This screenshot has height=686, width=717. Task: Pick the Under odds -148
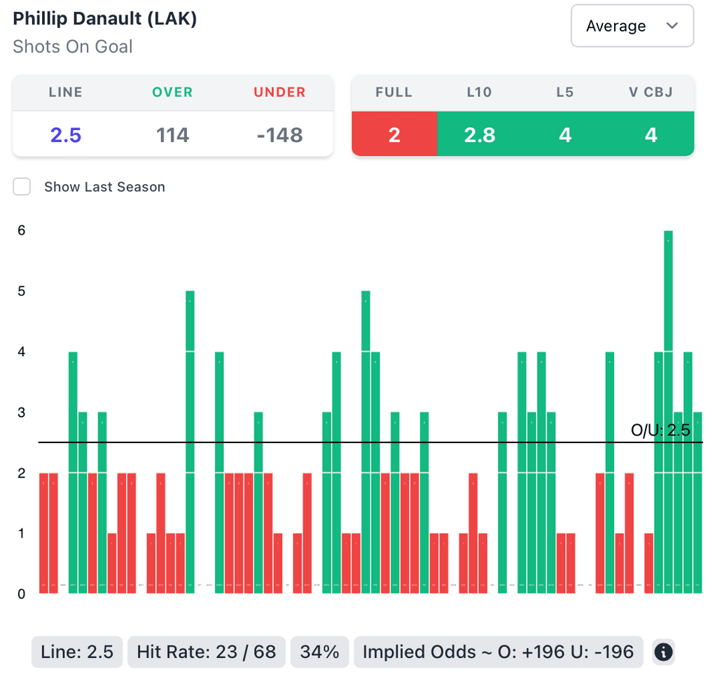(x=279, y=134)
